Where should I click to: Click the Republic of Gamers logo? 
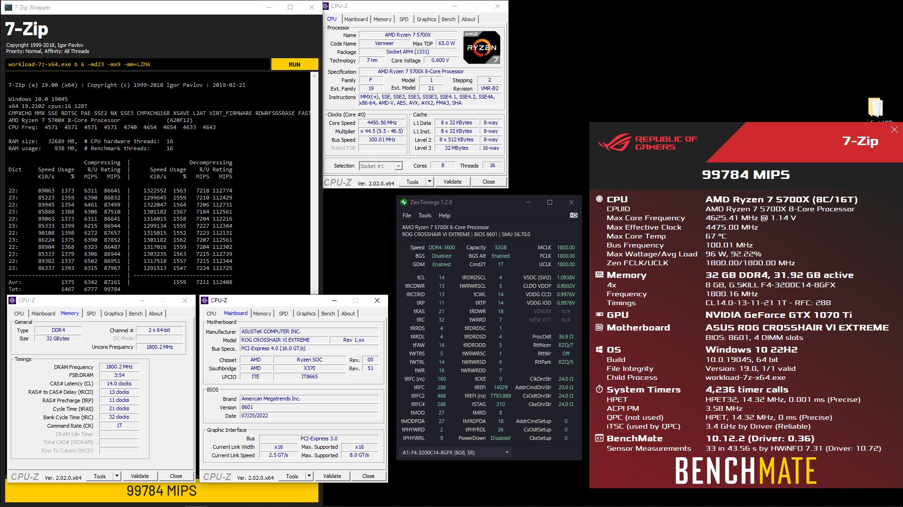(x=647, y=143)
